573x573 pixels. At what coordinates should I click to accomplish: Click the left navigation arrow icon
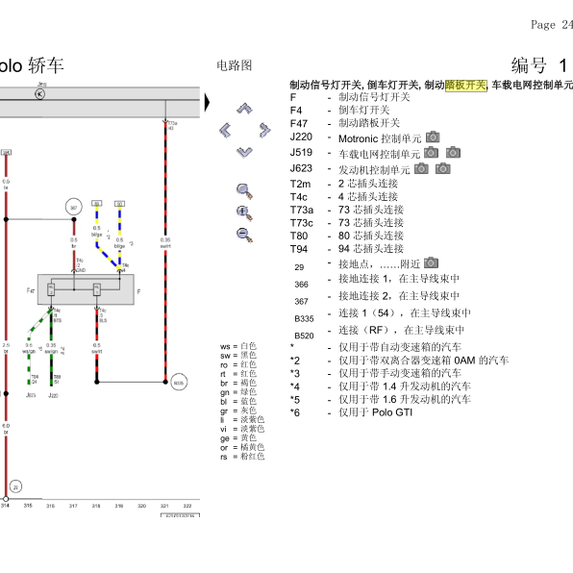(x=225, y=130)
